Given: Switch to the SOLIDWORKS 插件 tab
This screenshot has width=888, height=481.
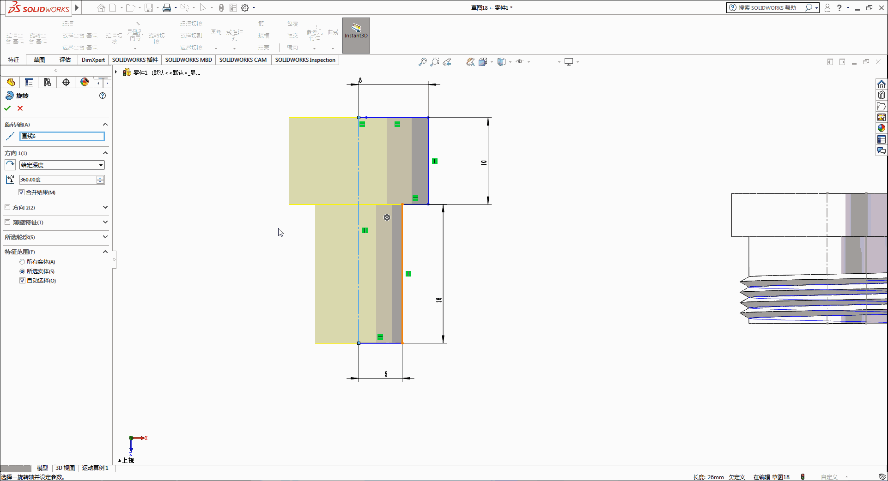Looking at the screenshot, I should click(x=135, y=60).
